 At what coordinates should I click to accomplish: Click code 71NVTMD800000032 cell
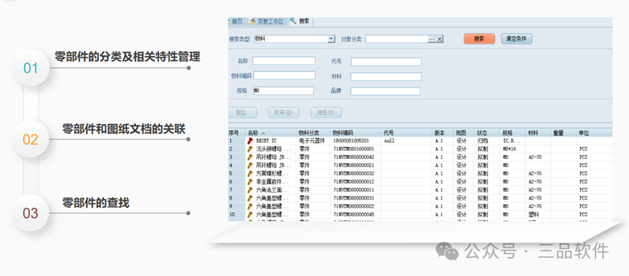[353, 174]
